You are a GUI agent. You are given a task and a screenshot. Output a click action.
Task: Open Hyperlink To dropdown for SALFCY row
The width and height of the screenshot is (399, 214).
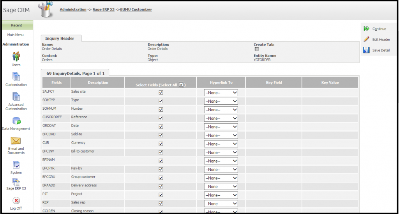[x=221, y=93]
